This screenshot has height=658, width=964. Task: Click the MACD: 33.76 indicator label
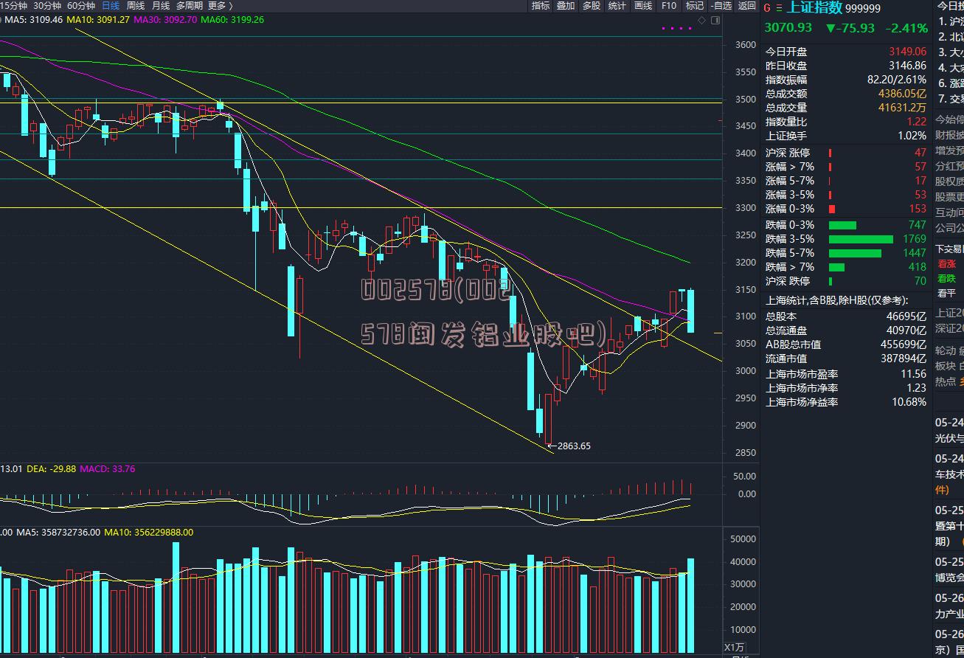[x=108, y=469]
